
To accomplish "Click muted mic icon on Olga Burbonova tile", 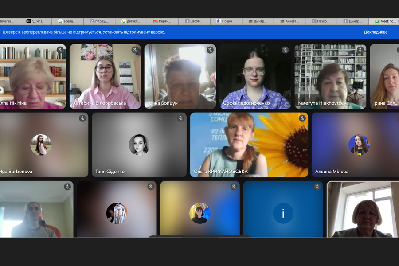I will click(82, 118).
